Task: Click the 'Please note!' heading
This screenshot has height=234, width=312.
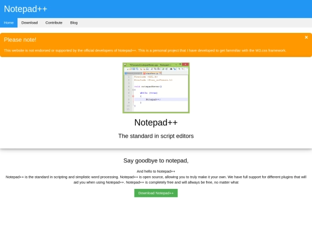Action: coord(20,40)
